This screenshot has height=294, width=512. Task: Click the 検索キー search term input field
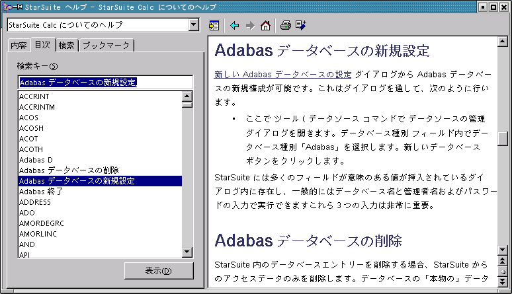pos(105,83)
